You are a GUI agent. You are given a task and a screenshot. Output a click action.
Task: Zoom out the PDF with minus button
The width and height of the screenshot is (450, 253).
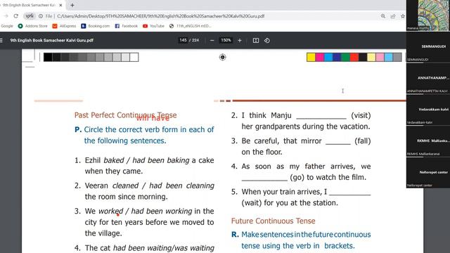212,41
